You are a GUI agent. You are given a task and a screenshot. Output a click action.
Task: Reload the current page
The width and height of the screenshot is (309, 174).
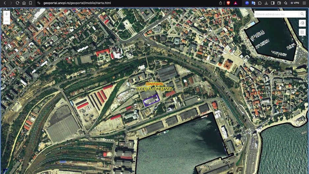pos(17,3)
